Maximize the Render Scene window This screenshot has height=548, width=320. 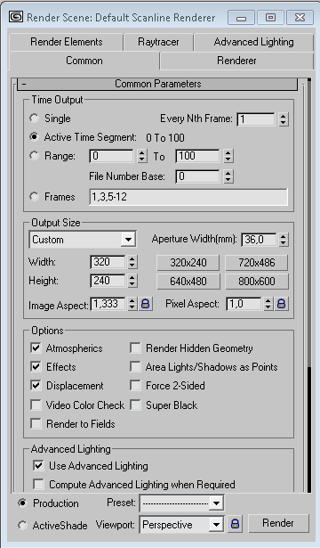coord(270,17)
